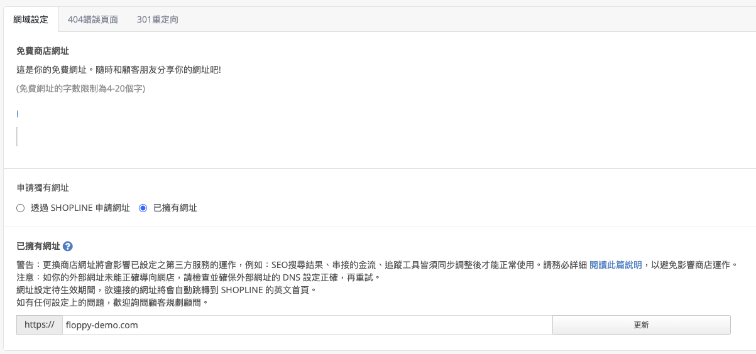Click the https:// prefix box
Viewport: 756px width, 354px height.
click(39, 325)
